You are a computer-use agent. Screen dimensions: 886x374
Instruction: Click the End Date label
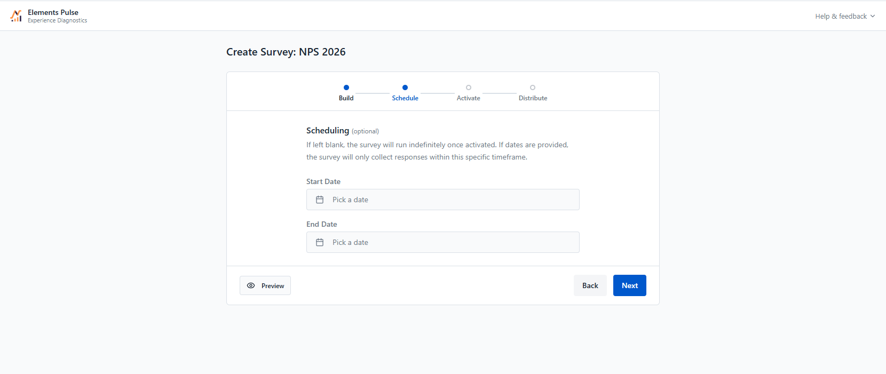(322, 224)
